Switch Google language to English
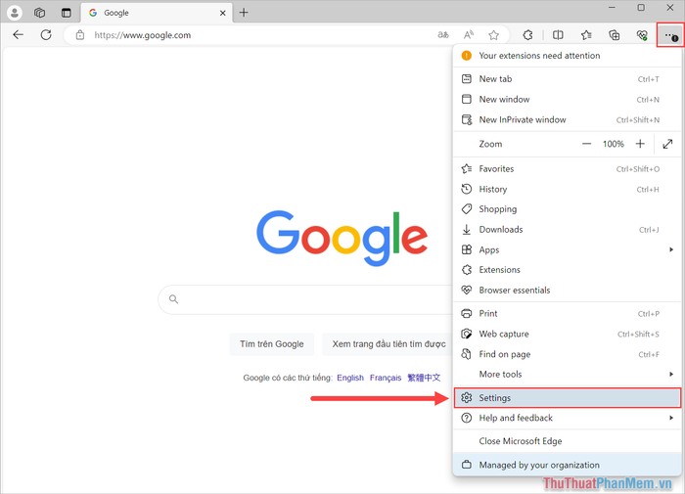This screenshot has height=494, width=685. point(350,378)
